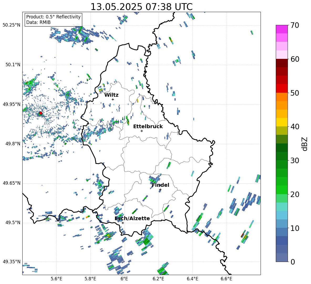The height and width of the screenshot is (284, 311).
Task: Click the 10 colorbar tick label
Action: (295, 228)
